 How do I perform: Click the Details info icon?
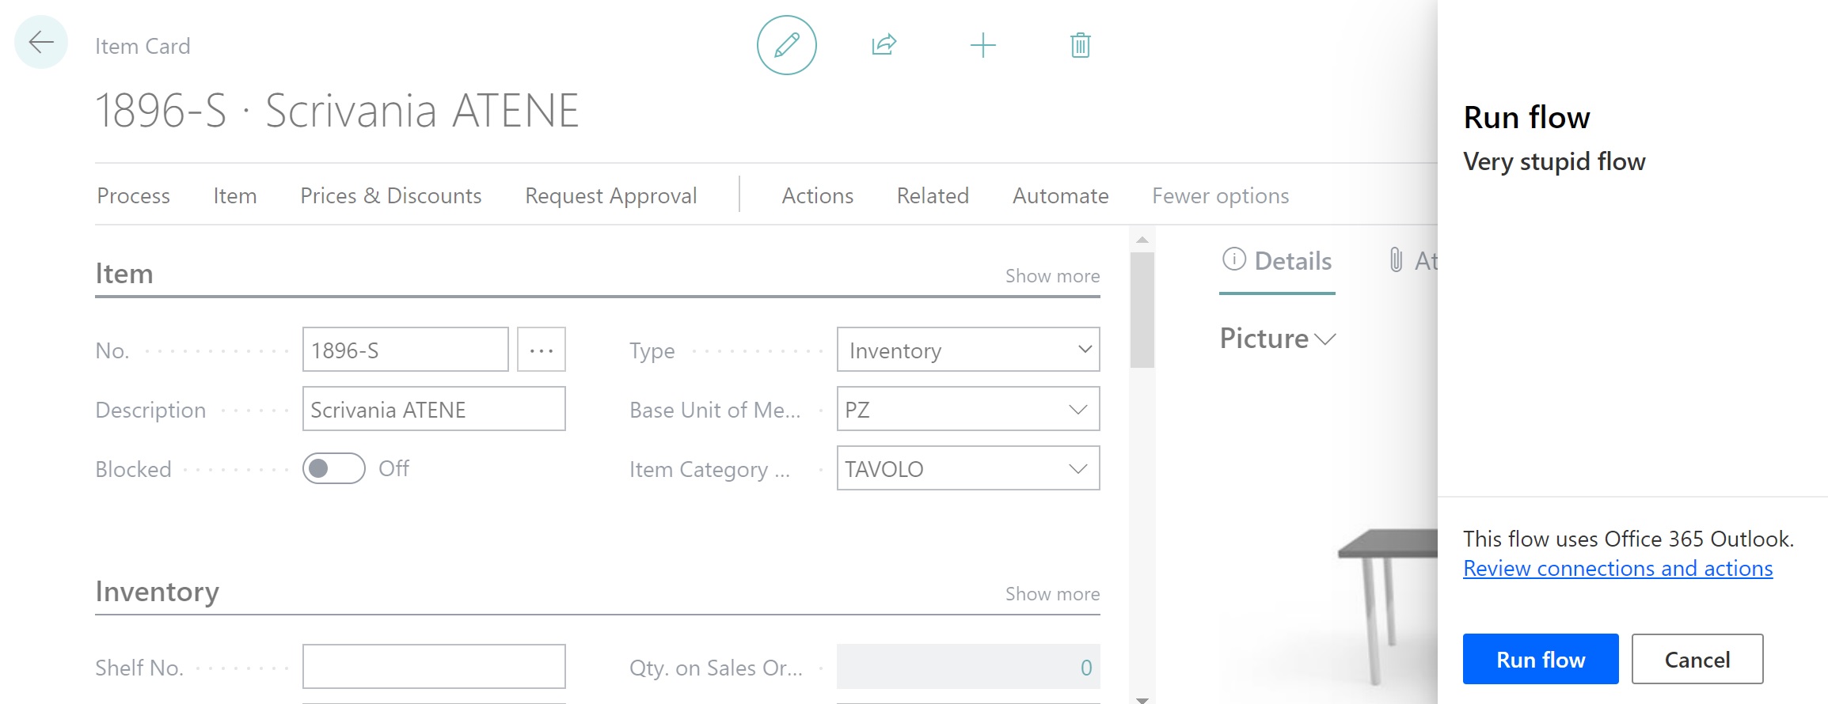pyautogui.click(x=1233, y=259)
